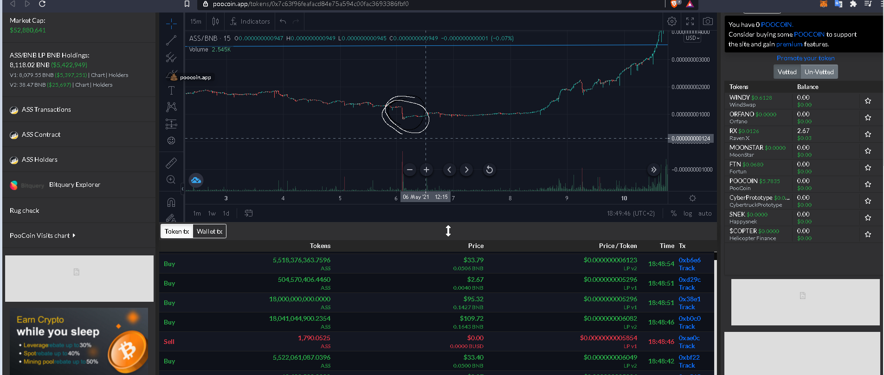
Task: Open the chart patterns tool
Action: point(171,107)
